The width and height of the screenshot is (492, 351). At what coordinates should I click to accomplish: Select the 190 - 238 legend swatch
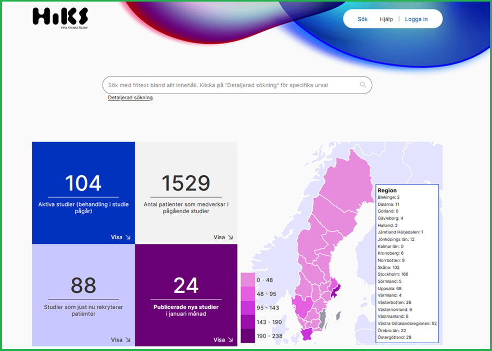click(248, 336)
